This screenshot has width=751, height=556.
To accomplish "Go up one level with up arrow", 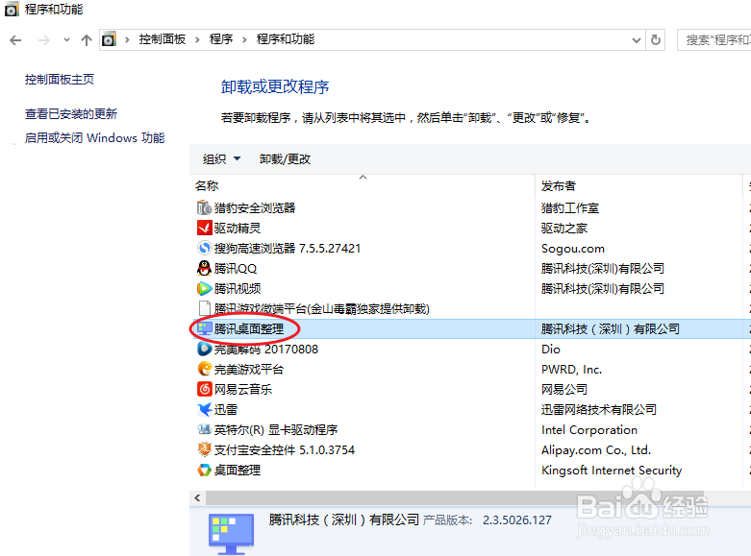I will (87, 40).
